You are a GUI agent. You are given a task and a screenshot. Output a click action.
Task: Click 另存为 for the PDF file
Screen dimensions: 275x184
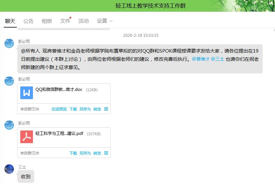(85, 153)
